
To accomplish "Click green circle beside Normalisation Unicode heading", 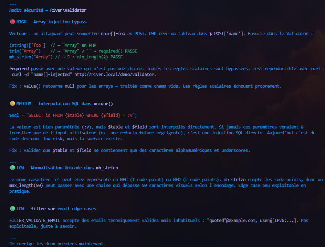I will (x=12, y=168).
